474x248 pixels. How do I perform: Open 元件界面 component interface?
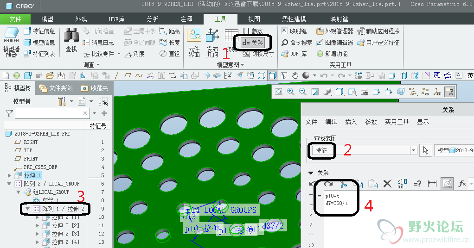pyautogui.click(x=194, y=42)
